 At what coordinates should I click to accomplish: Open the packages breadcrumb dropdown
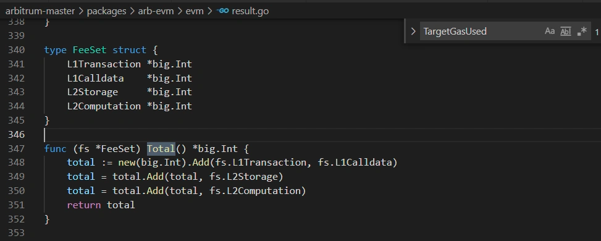107,11
